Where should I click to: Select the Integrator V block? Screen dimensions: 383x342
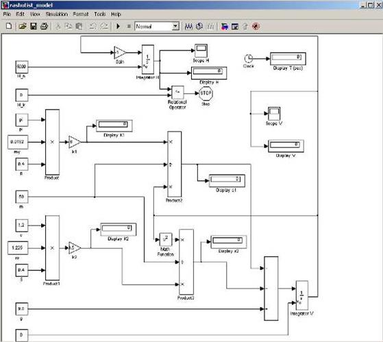(x=302, y=295)
